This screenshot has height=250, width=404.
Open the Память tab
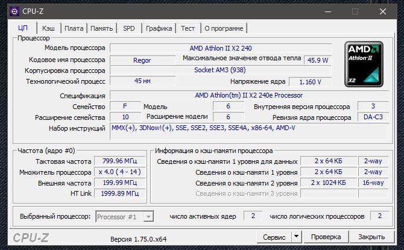tap(102, 28)
